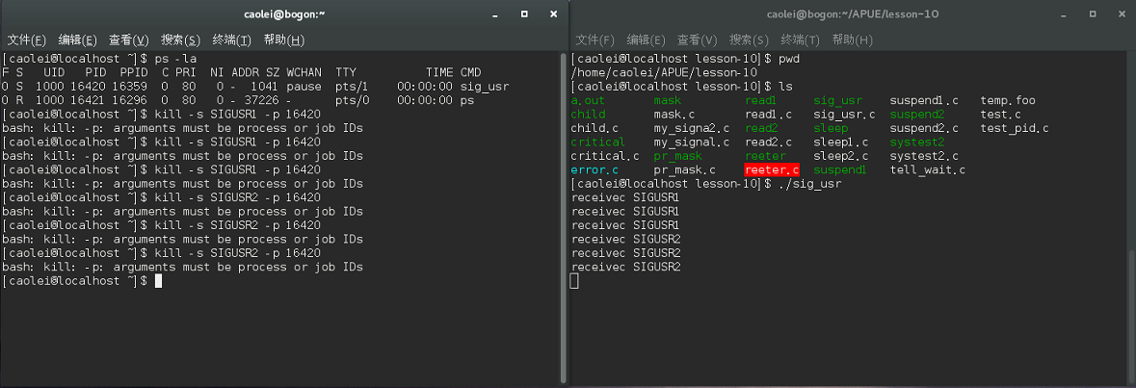Open 搜索(S) menu in lesson-10 terminal window

[x=749, y=39]
